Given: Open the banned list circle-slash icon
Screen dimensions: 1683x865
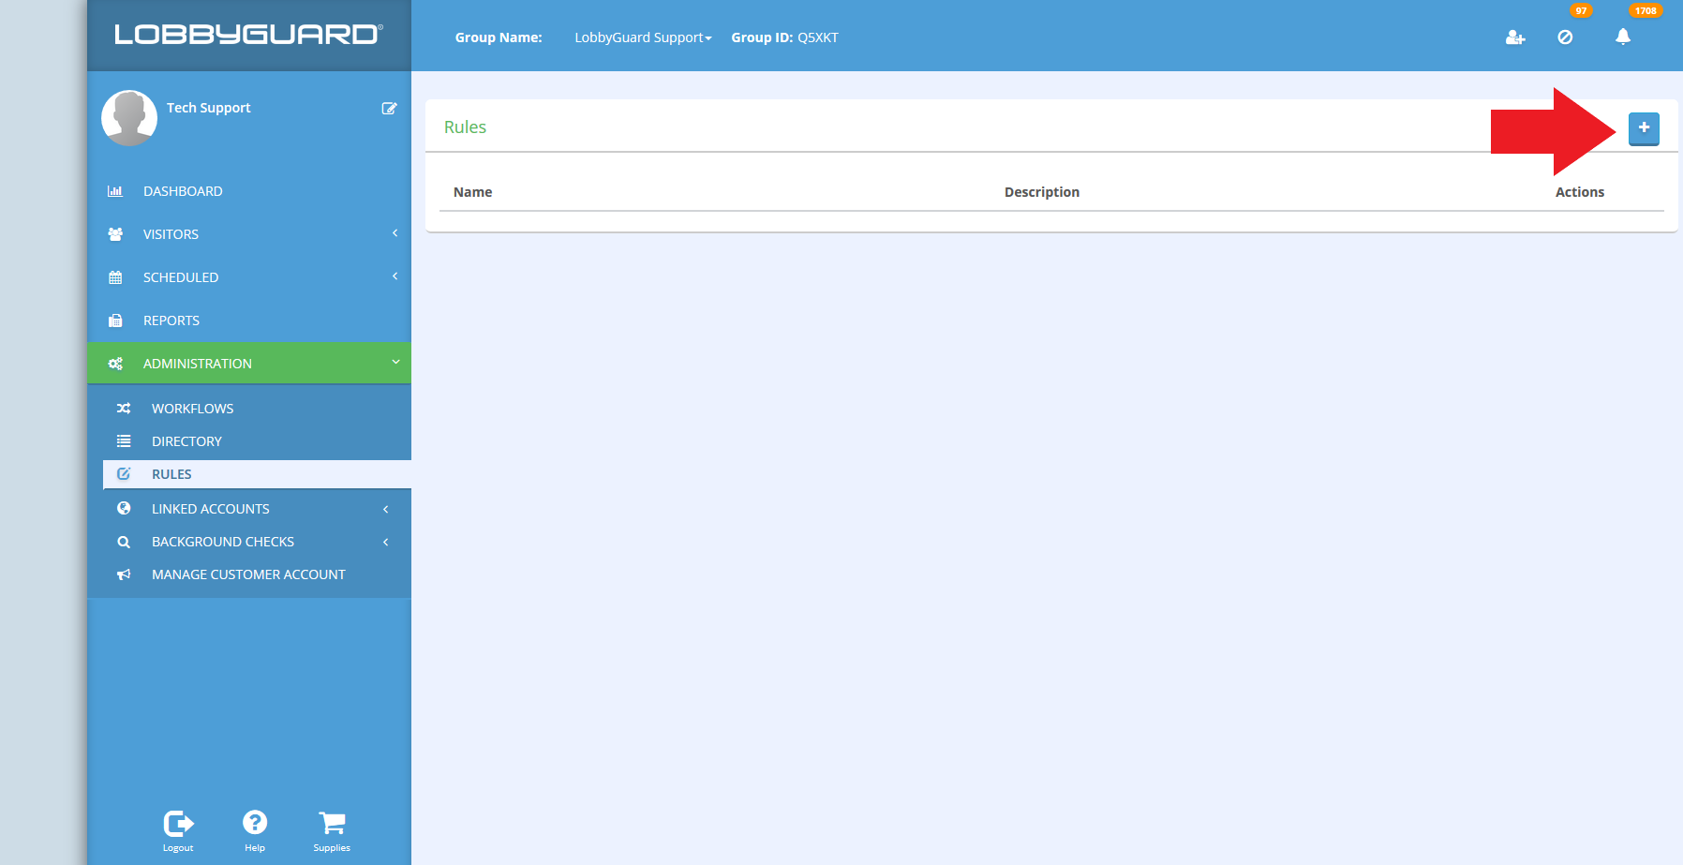Looking at the screenshot, I should [1565, 37].
